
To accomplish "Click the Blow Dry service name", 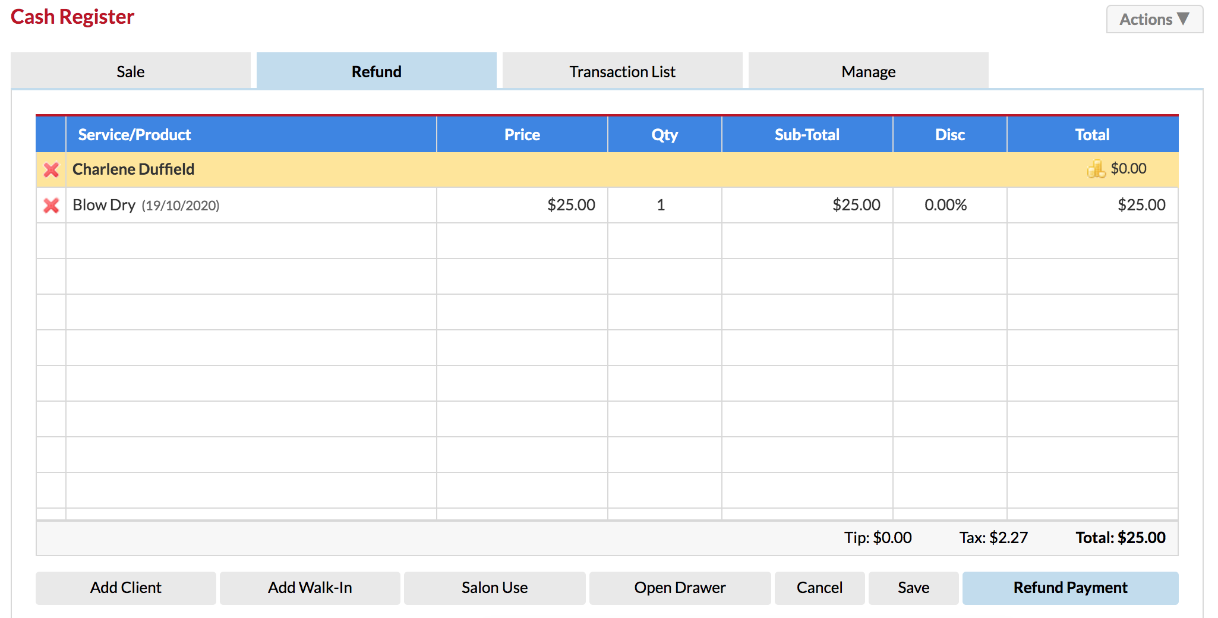I will [x=104, y=205].
